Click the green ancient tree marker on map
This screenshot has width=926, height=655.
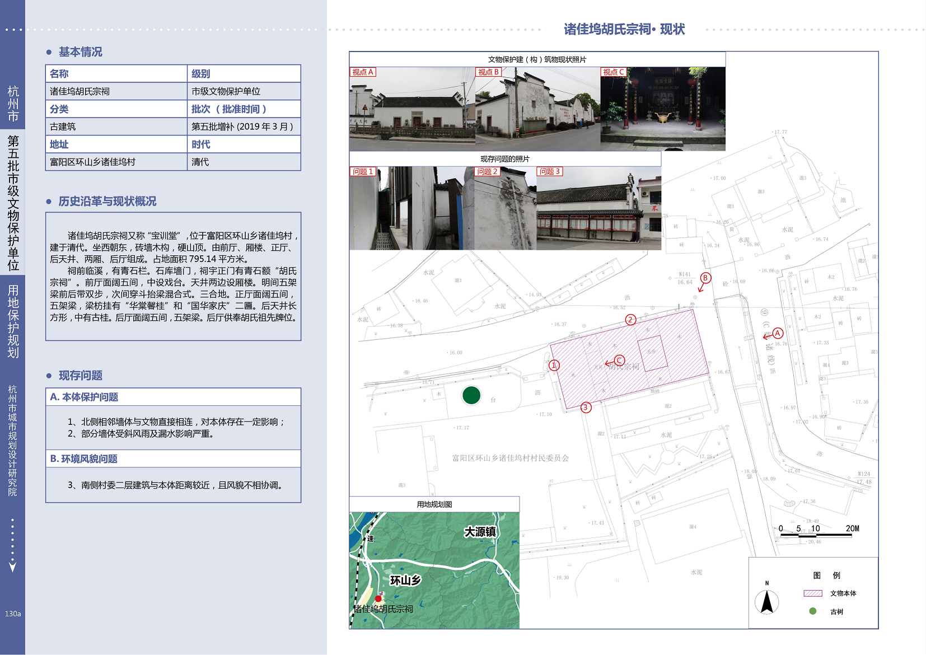click(x=471, y=395)
